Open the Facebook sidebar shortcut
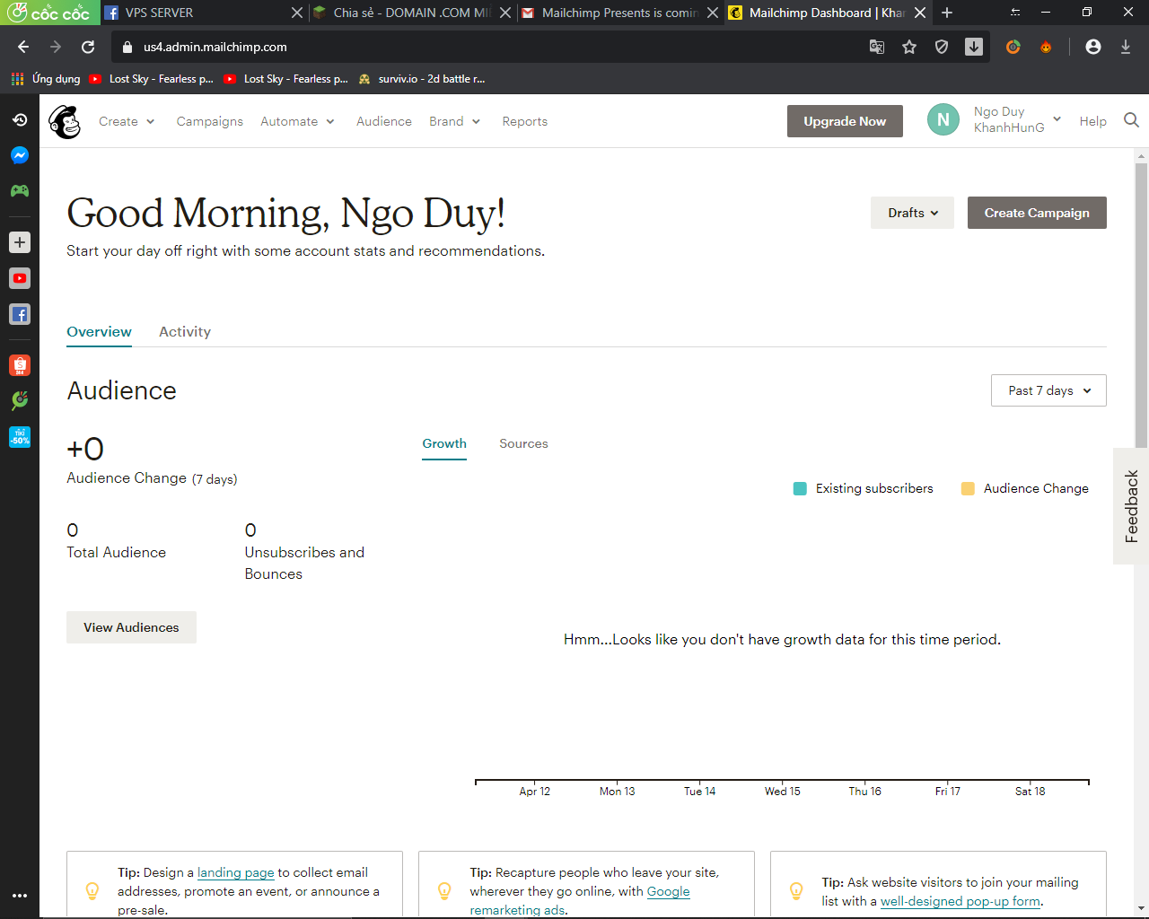Image resolution: width=1149 pixels, height=919 pixels. pyautogui.click(x=20, y=314)
